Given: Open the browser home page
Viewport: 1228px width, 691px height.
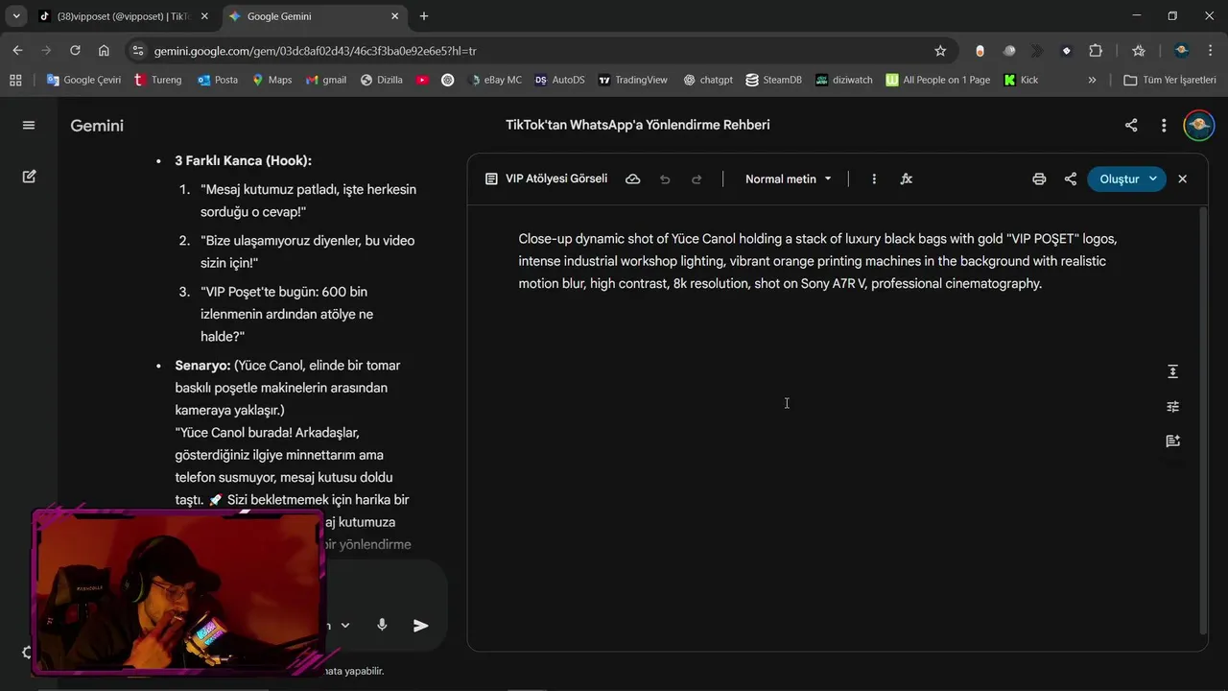Looking at the screenshot, I should [x=104, y=51].
